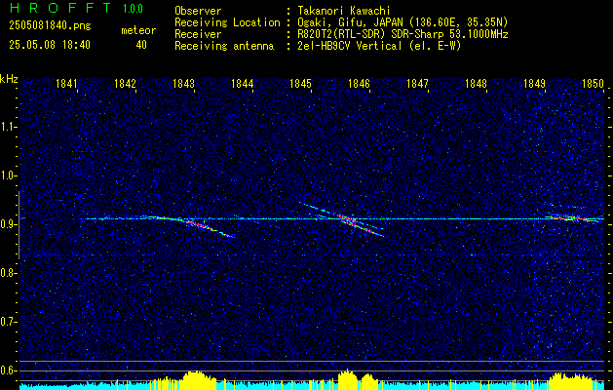Screen dimensions: 613x390
Task: Click the meteor label
Action: (138, 30)
